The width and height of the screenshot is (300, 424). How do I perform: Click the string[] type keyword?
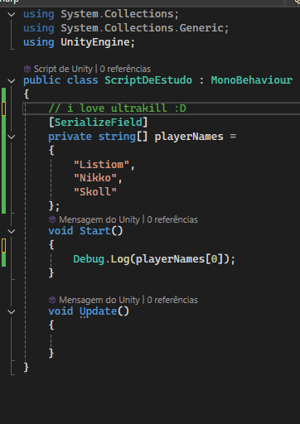coord(123,137)
